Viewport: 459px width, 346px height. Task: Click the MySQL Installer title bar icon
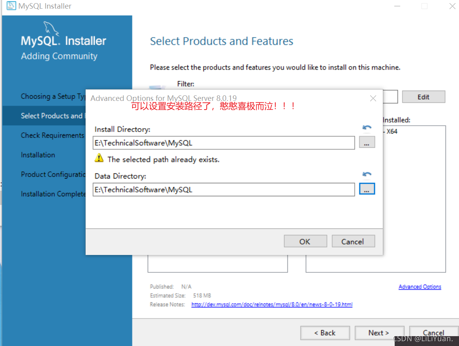pos(11,6)
